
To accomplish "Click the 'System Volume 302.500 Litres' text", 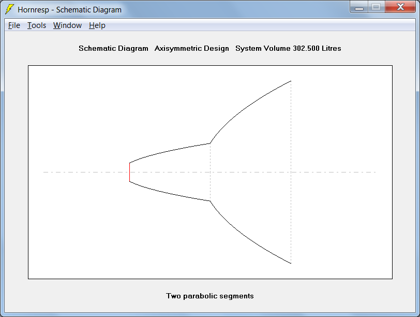I will (x=288, y=48).
